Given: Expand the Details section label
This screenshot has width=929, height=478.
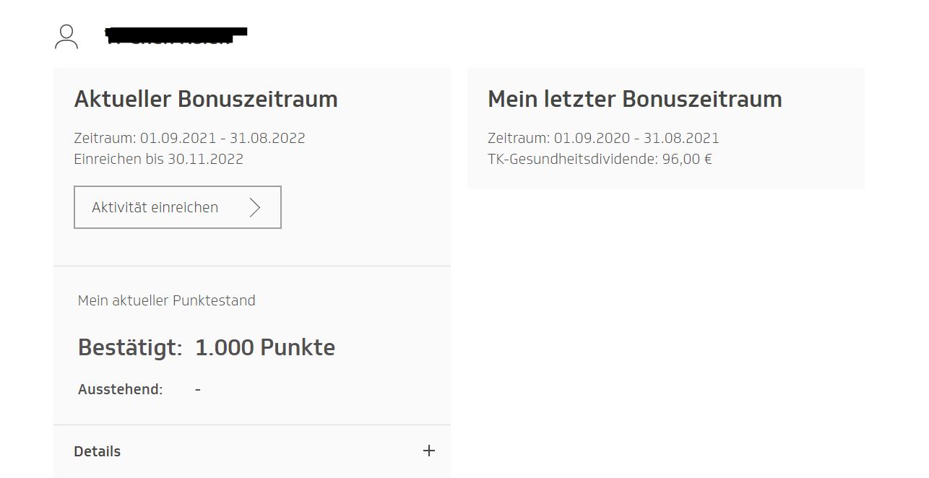Looking at the screenshot, I should coord(98,451).
